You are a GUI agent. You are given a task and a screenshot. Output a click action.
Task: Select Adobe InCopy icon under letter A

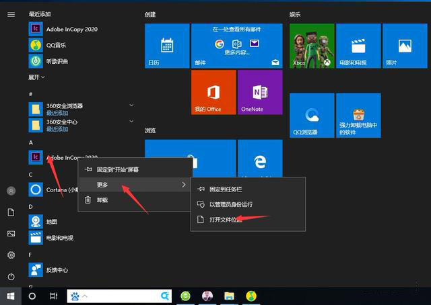coord(36,157)
